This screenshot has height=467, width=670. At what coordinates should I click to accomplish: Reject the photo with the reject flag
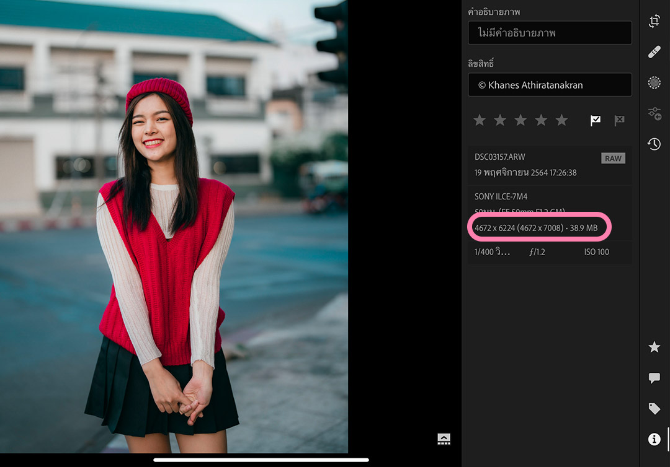click(619, 120)
